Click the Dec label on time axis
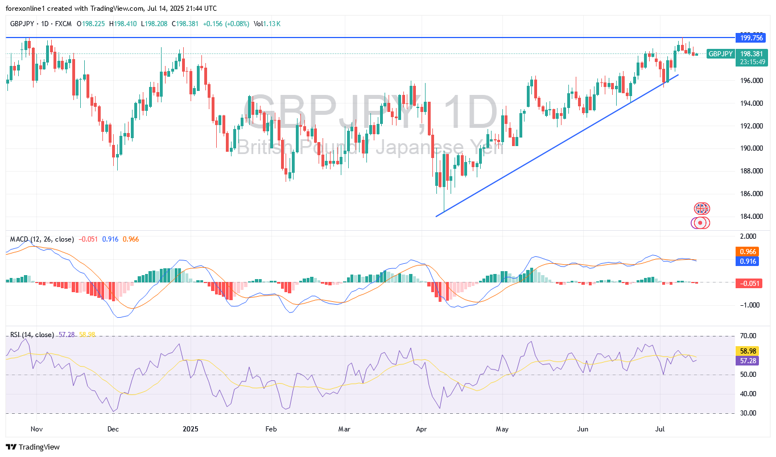Screen dimensions: 776x457 pyautogui.click(x=112, y=429)
